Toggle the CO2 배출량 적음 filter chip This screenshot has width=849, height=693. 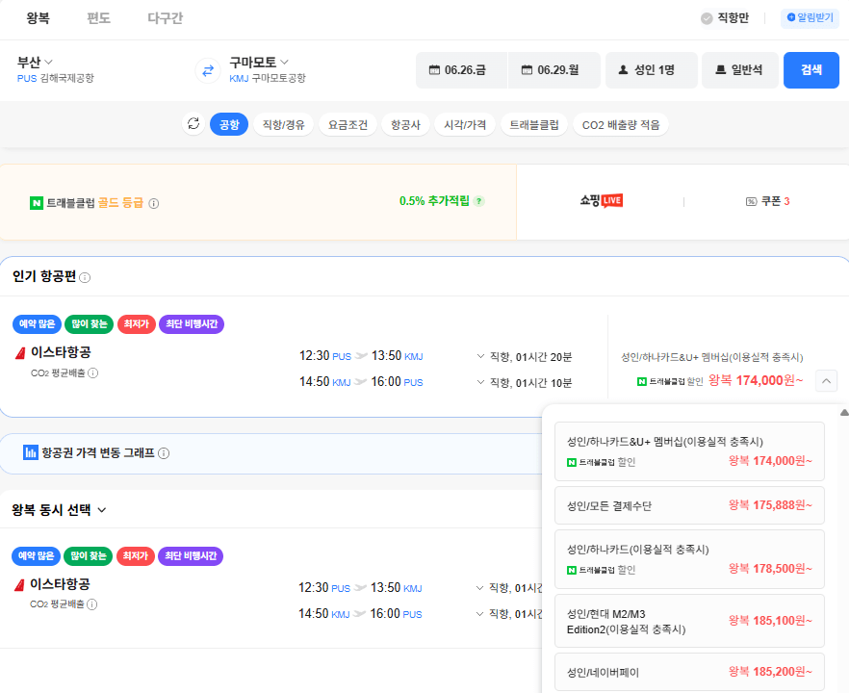pyautogui.click(x=621, y=124)
